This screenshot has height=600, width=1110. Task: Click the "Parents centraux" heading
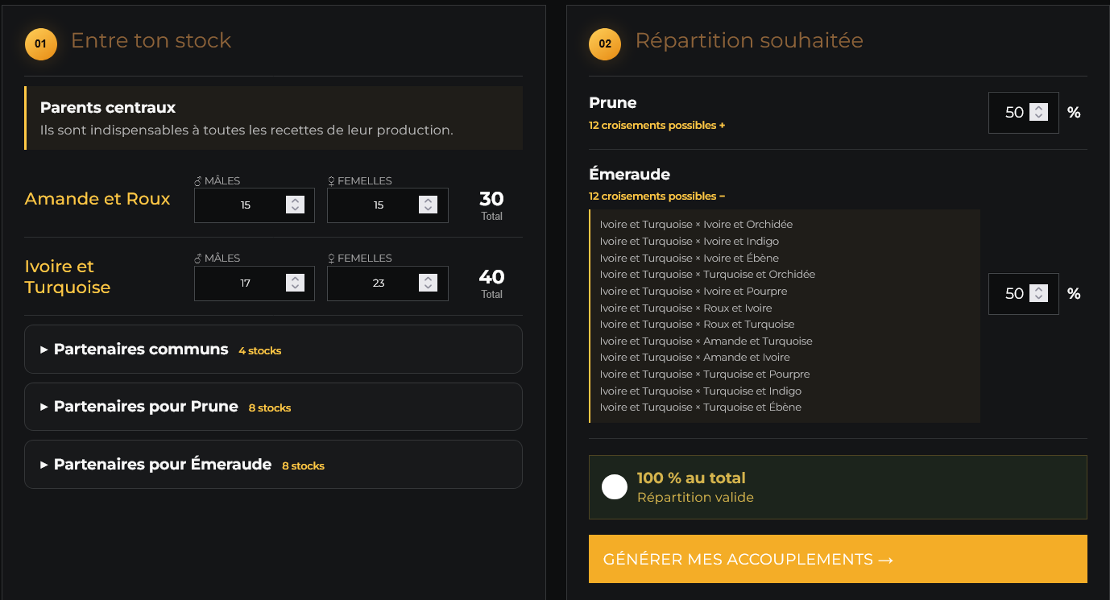point(108,108)
